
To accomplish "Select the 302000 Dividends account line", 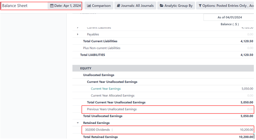I will 168,130.
